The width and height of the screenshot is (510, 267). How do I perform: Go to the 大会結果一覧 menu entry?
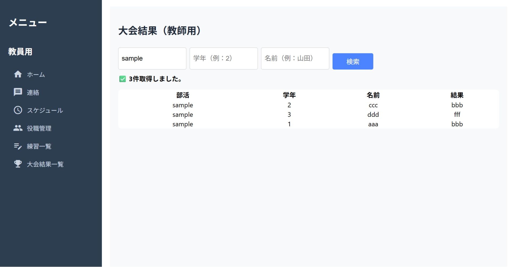(45, 164)
